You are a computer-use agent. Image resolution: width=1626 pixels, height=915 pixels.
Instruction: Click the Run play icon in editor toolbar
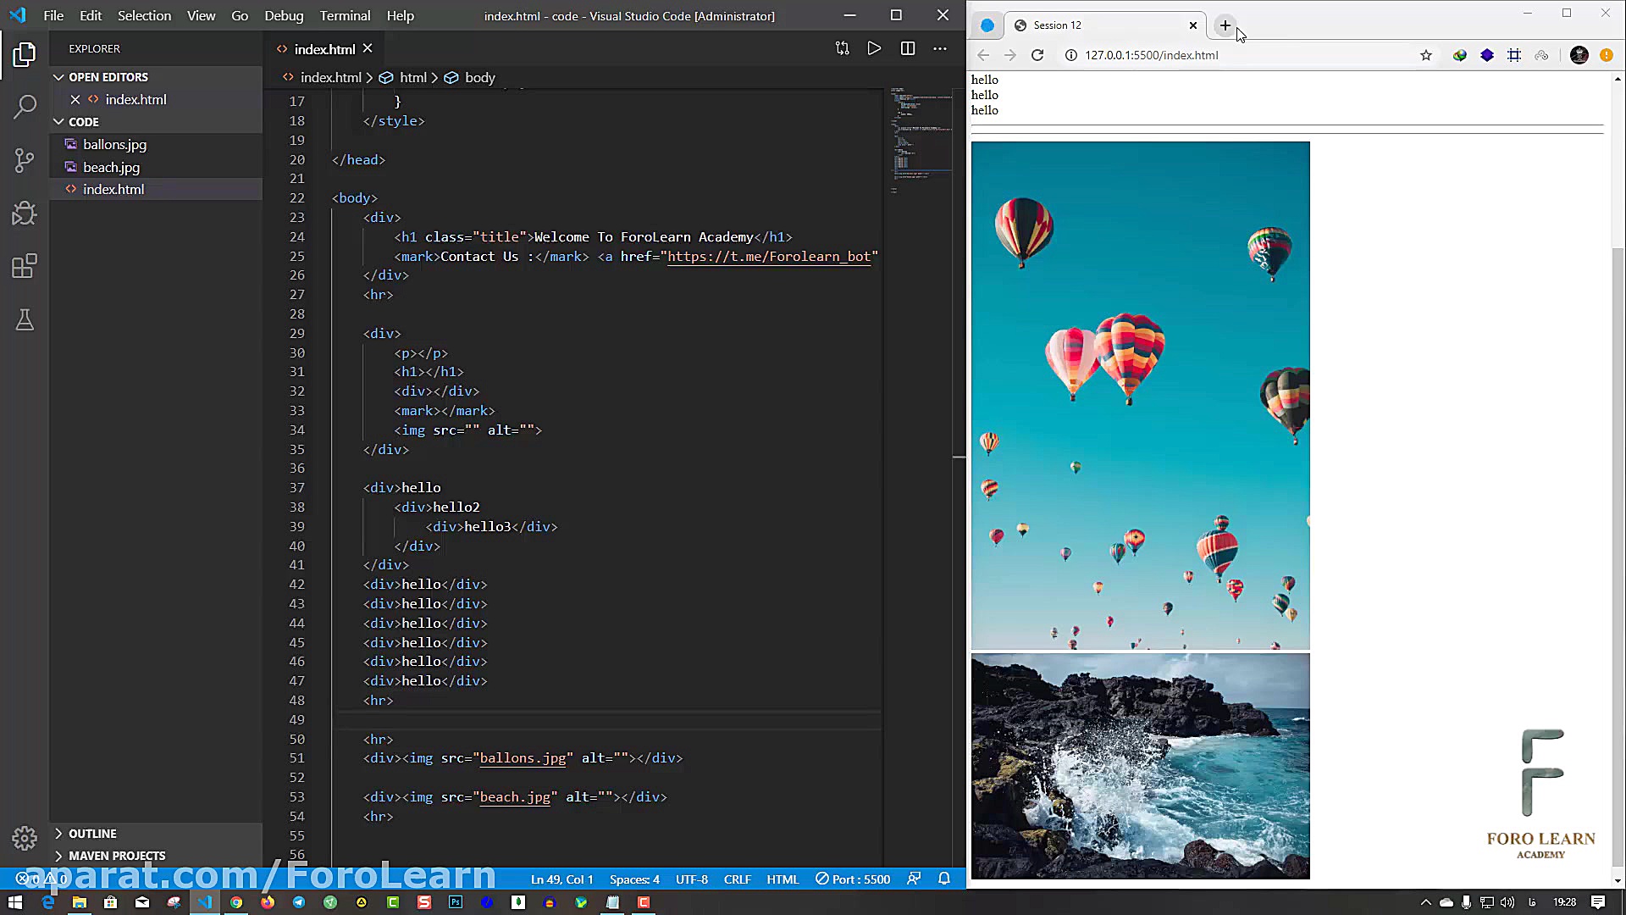874,49
